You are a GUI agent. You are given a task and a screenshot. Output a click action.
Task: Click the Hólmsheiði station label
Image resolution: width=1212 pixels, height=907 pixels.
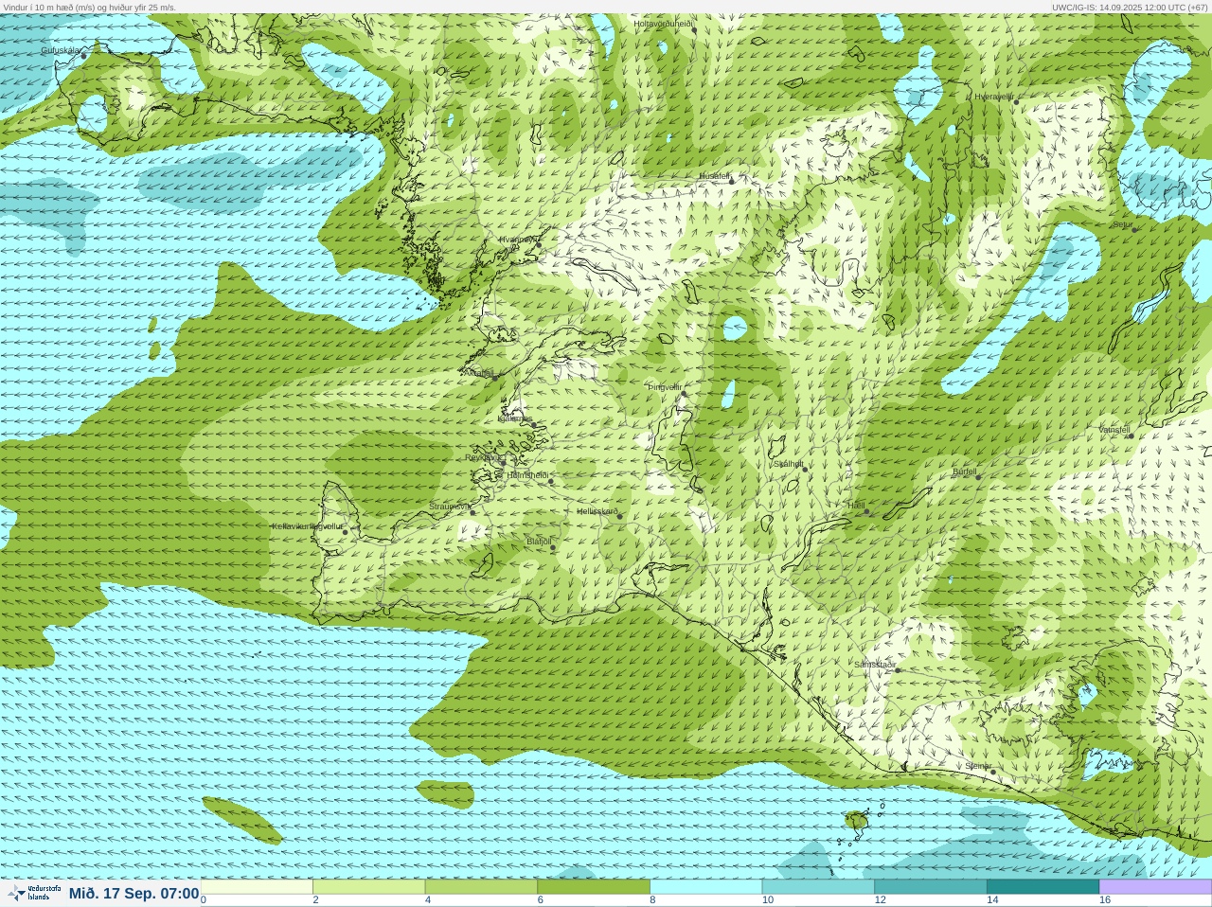[x=528, y=475]
